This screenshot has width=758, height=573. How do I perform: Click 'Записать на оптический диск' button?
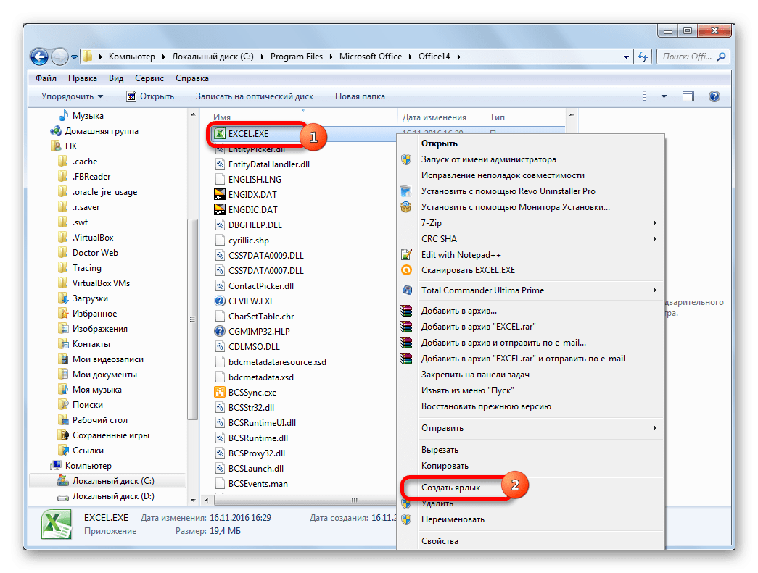point(255,96)
